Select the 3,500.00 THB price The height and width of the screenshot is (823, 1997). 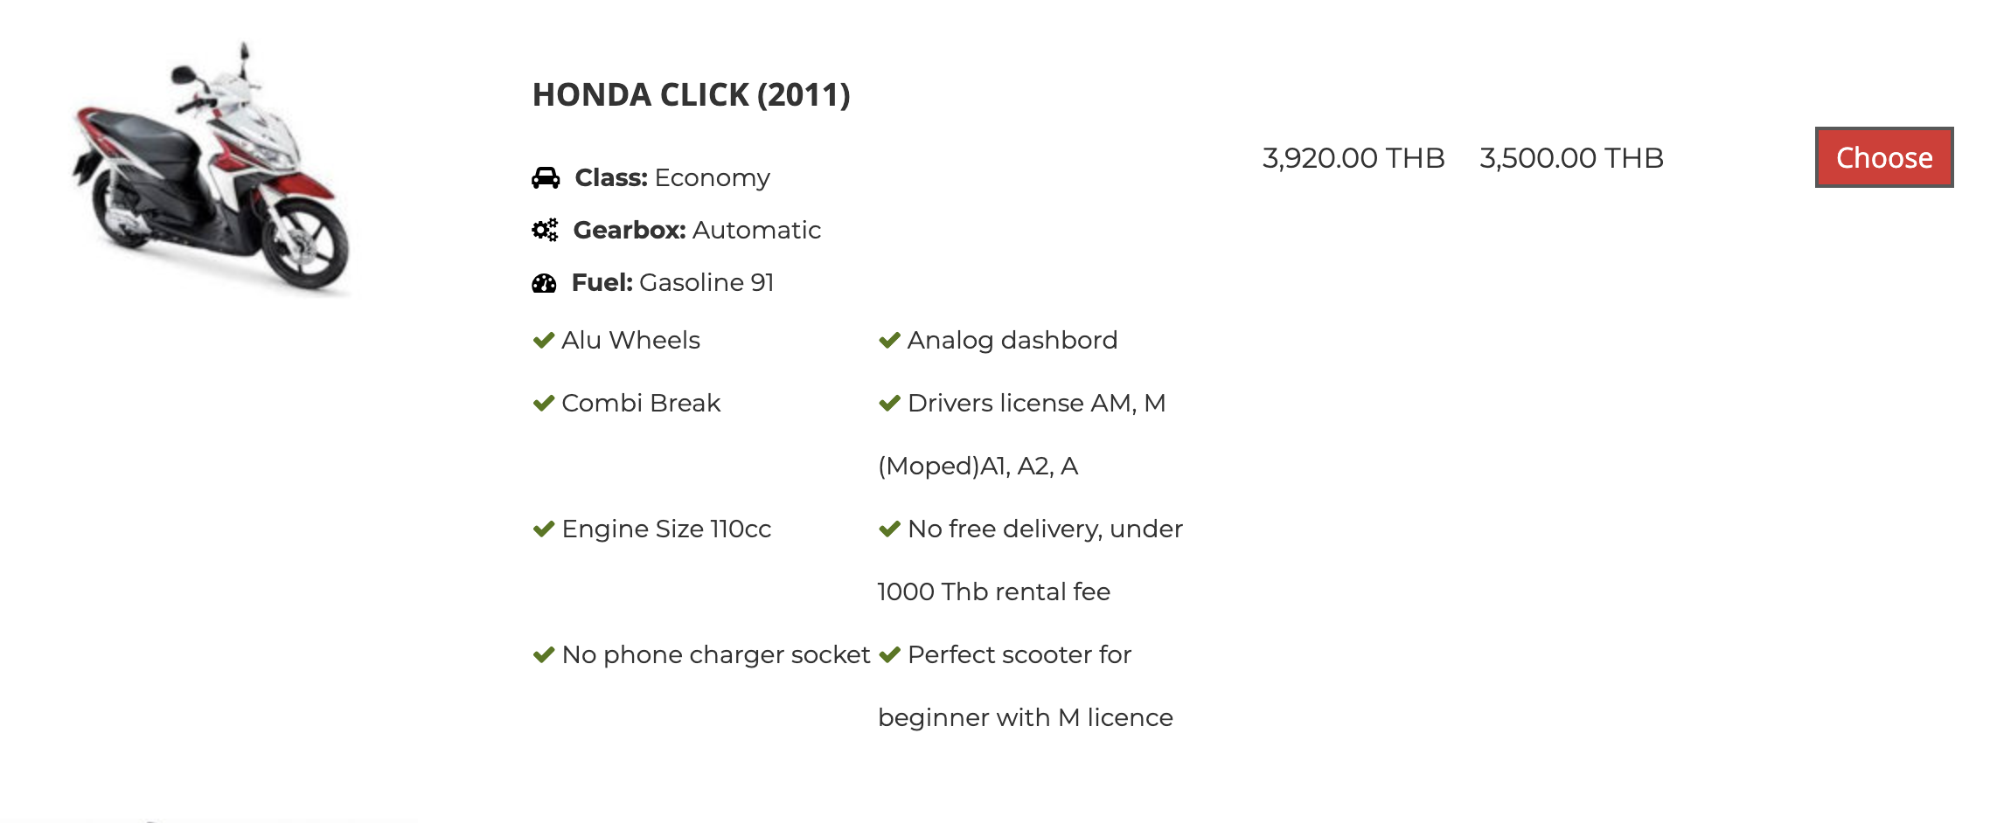[1571, 158]
